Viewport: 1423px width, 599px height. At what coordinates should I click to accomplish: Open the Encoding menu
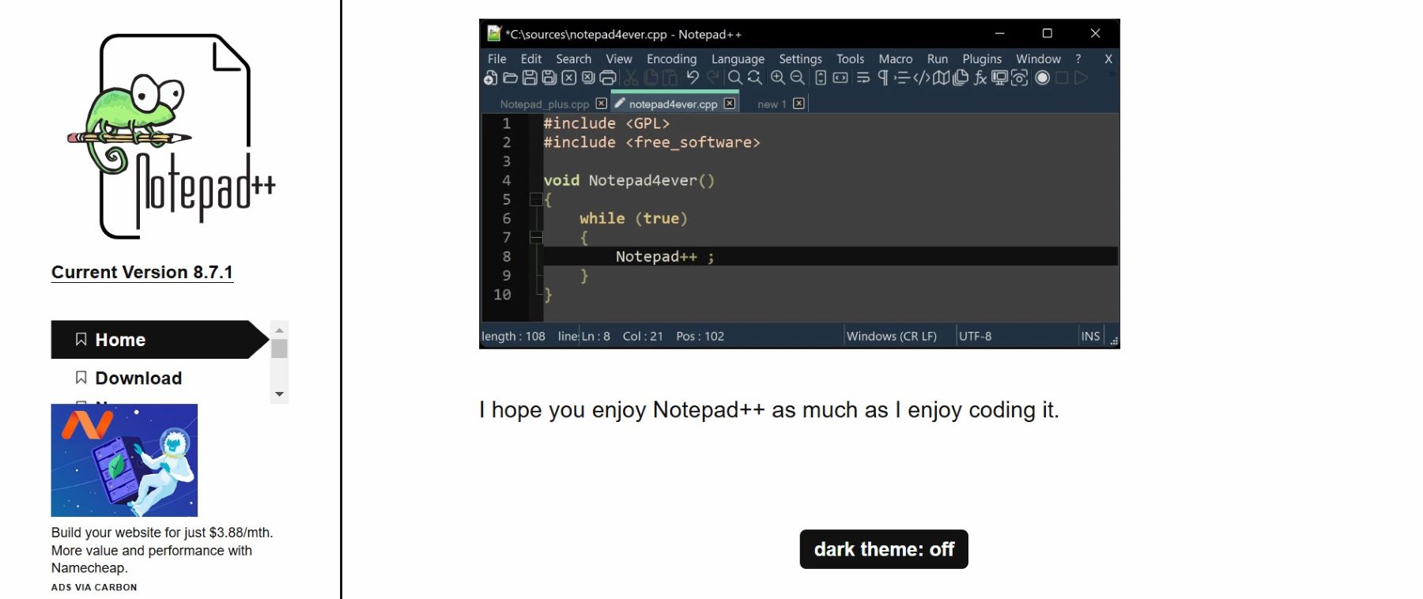point(671,58)
